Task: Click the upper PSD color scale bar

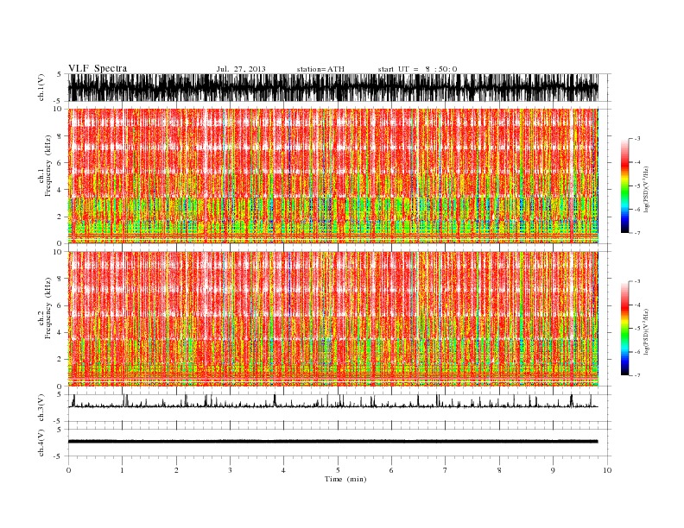Action: coord(624,186)
